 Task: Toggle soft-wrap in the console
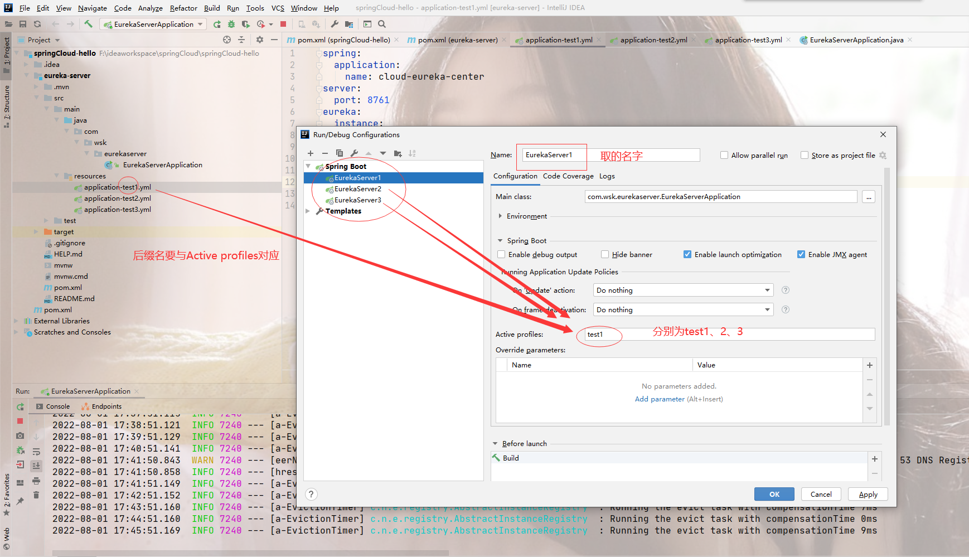pos(36,452)
